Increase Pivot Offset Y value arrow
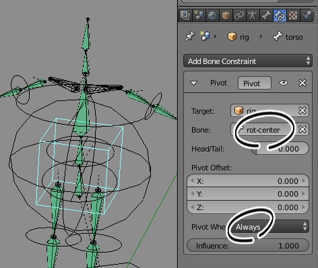 pyautogui.click(x=304, y=194)
